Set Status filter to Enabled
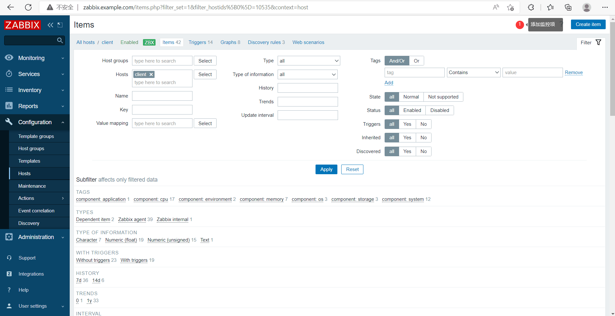 [412, 110]
